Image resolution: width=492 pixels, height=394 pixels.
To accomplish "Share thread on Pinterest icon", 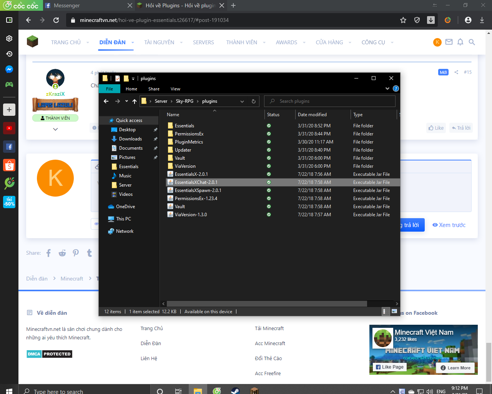I will [76, 253].
